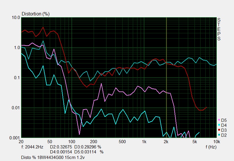Click the 'D3:0.29296 %' readout value
Screen dimensions: 234x161
point(87,147)
